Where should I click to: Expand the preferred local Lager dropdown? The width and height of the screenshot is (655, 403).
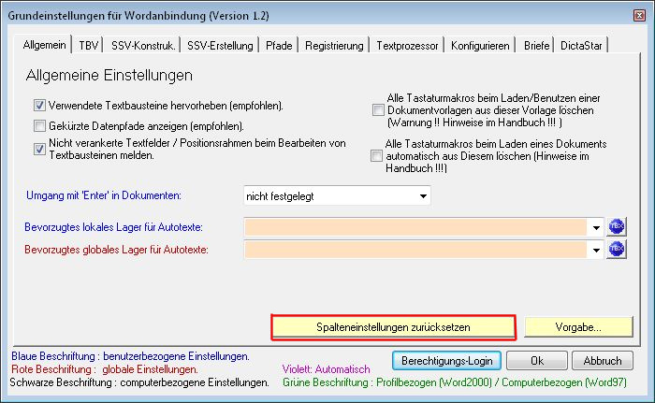tap(595, 226)
